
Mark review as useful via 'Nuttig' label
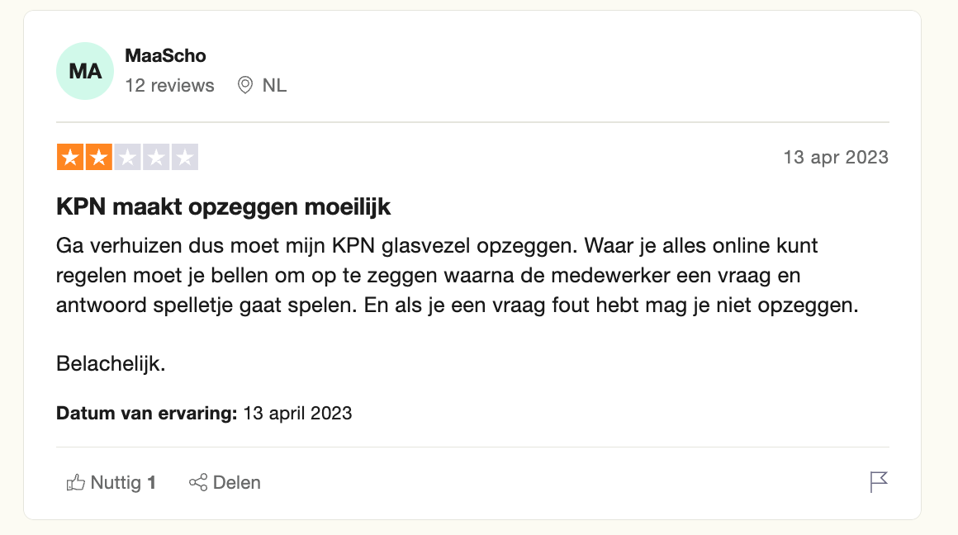(116, 483)
